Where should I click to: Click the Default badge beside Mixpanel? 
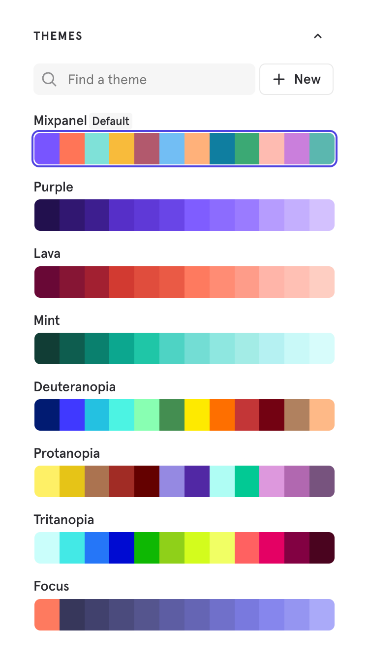111,121
